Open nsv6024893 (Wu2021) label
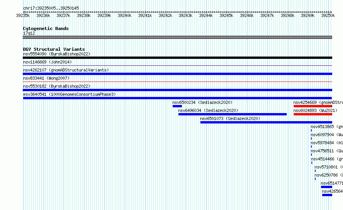This screenshot has height=210, width=343. click(x=315, y=110)
